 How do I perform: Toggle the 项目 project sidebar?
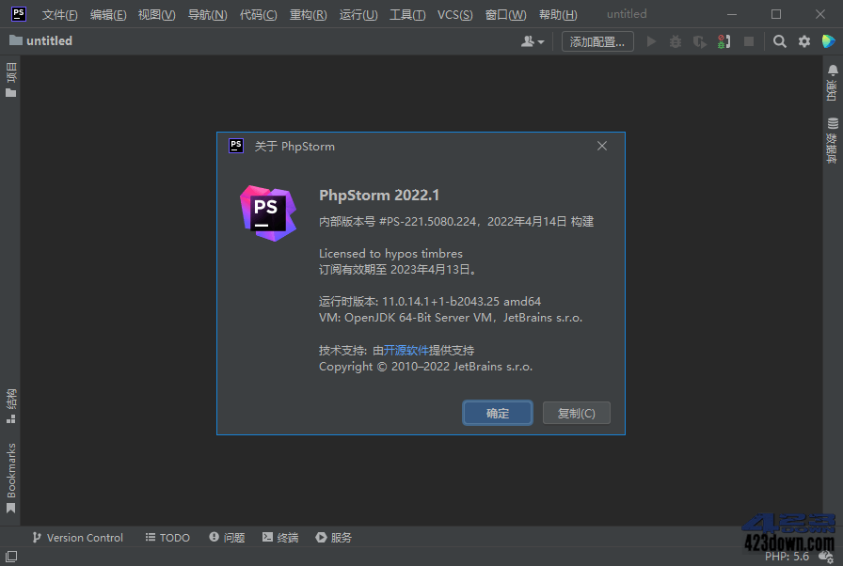coord(10,75)
